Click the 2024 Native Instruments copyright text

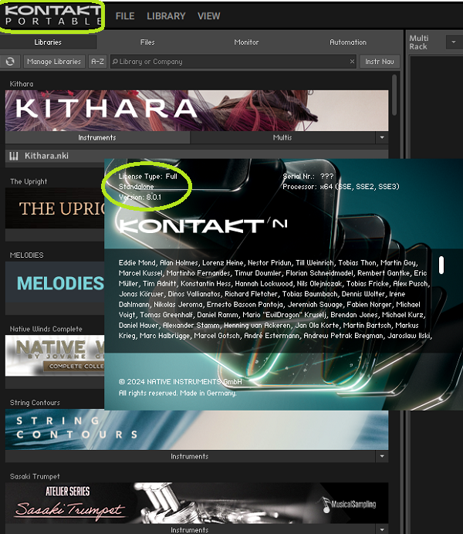tap(180, 382)
